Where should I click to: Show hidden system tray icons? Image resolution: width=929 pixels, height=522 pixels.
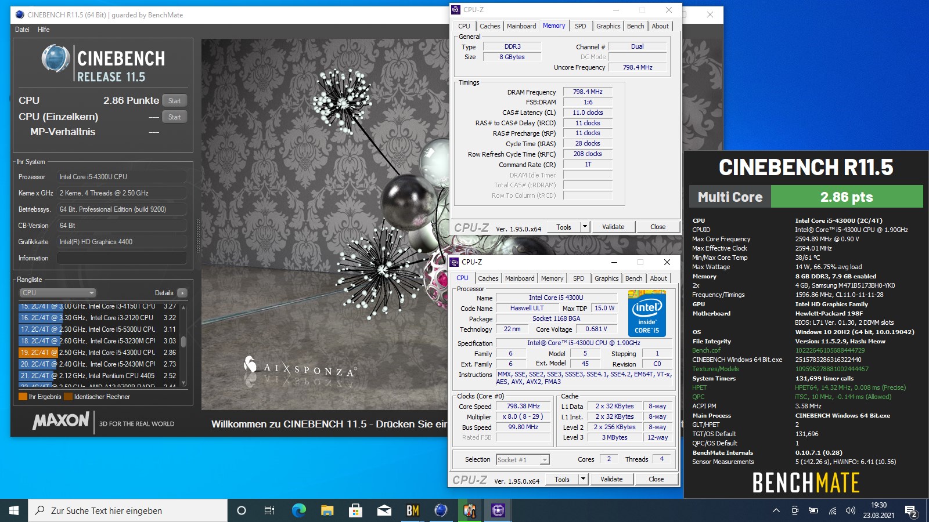click(776, 510)
